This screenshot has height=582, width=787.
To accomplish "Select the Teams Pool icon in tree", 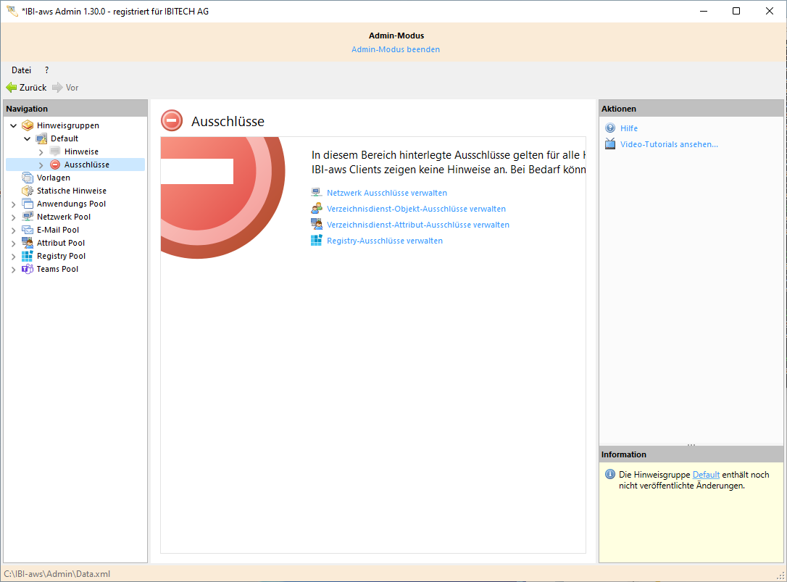I will pos(28,269).
